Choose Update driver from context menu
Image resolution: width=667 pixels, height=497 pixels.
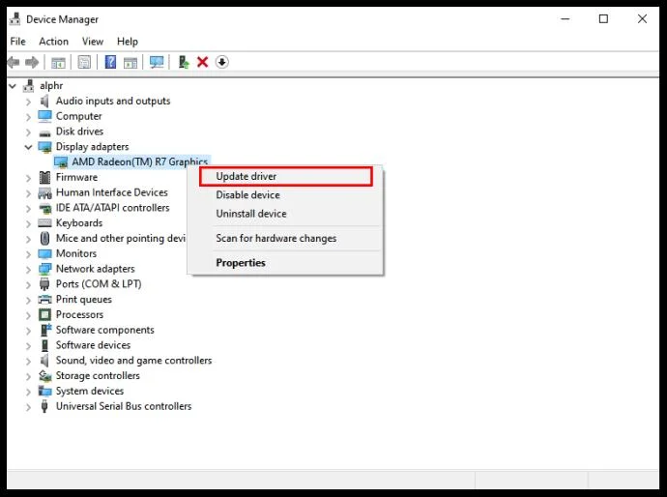(285, 176)
